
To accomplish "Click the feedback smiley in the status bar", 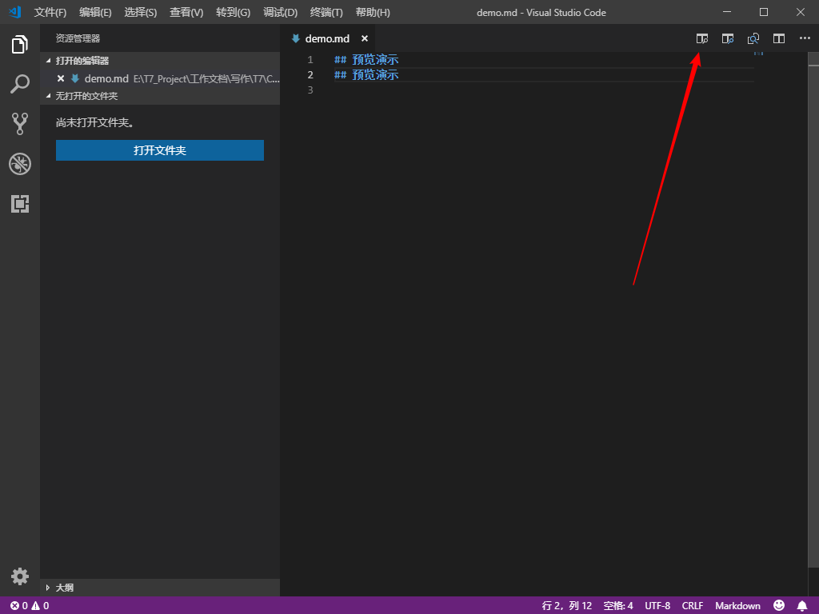I will pyautogui.click(x=779, y=605).
